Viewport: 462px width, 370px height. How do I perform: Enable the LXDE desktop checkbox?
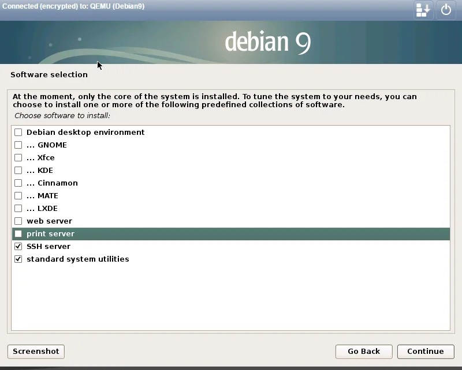pos(18,208)
